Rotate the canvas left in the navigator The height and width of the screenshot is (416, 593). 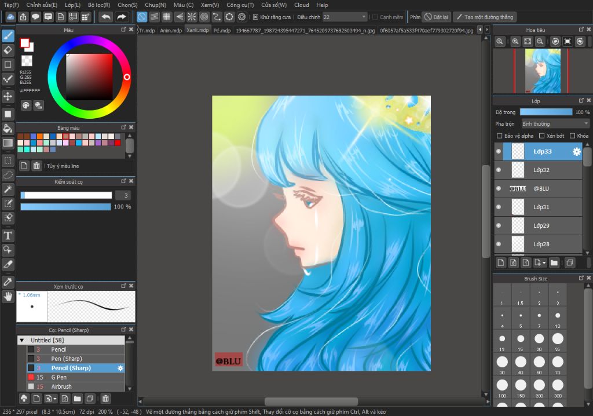[555, 42]
